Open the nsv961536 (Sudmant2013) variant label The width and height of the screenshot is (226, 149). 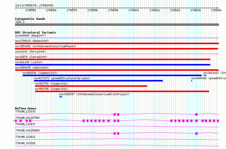pyautogui.click(x=40, y=73)
